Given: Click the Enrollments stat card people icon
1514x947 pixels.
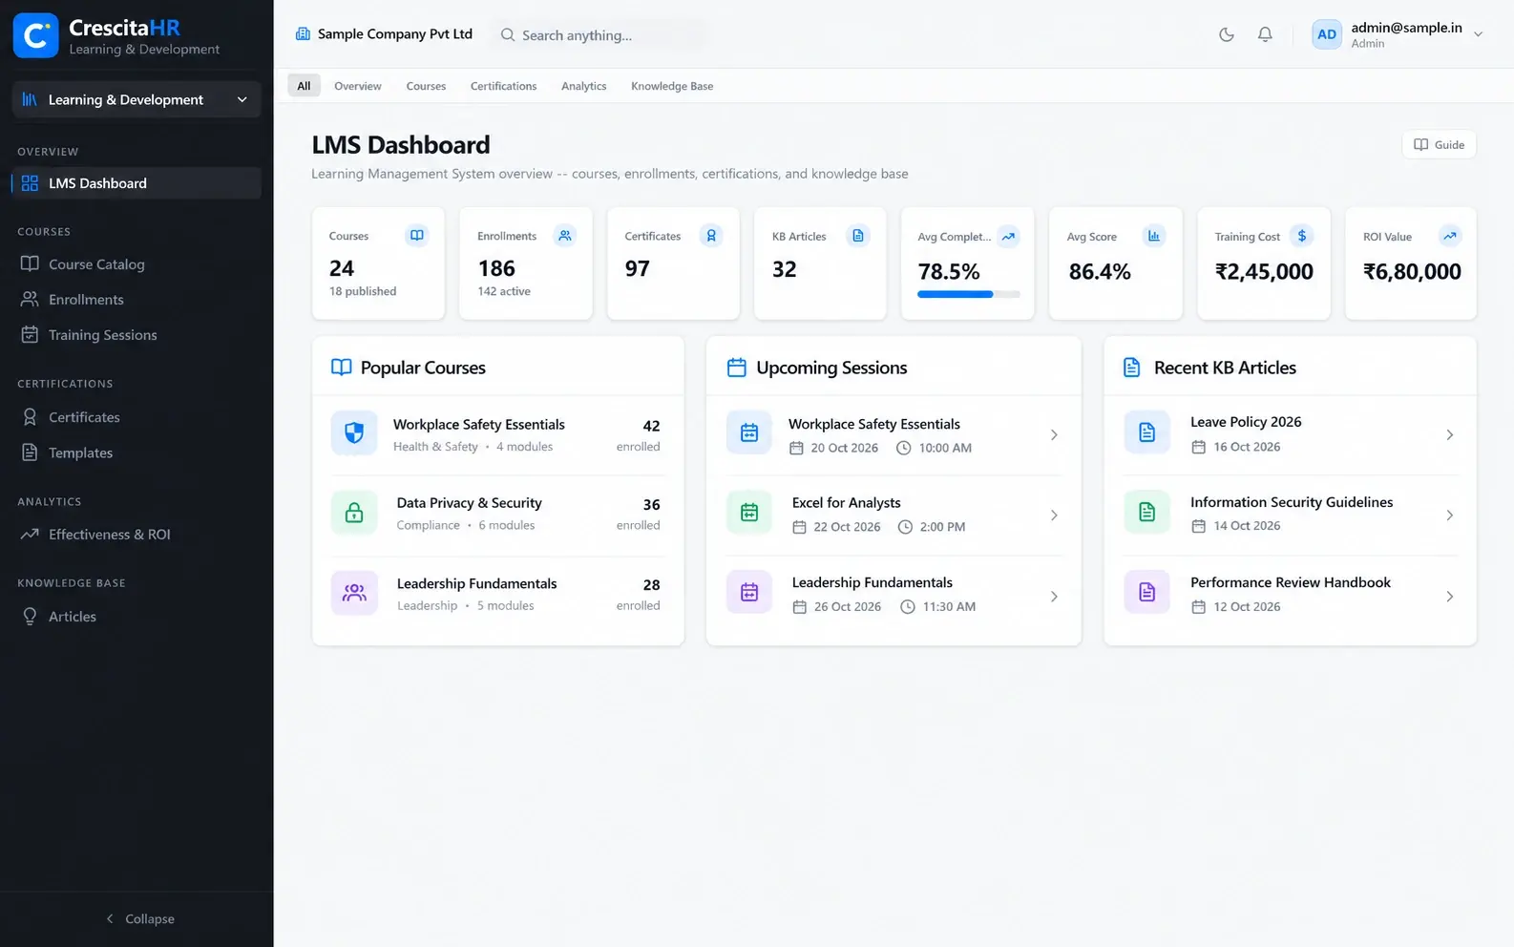Looking at the screenshot, I should pos(565,236).
